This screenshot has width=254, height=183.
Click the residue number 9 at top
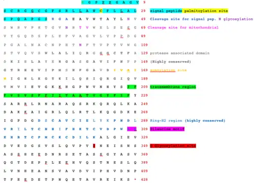coord(144,2)
